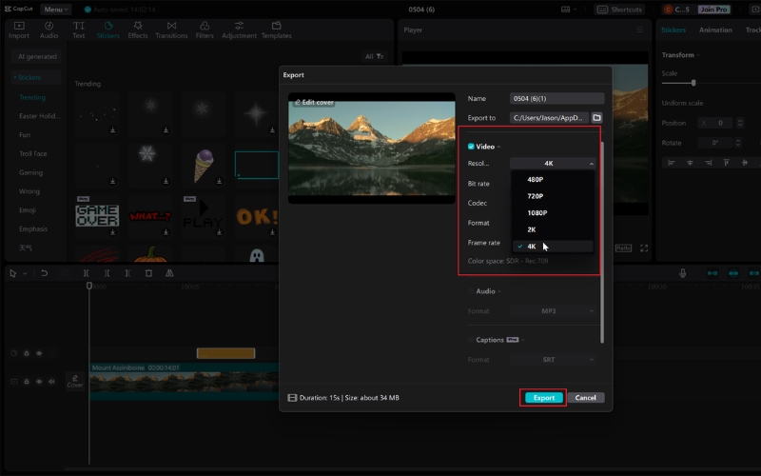Click the Undo arrow in timeline toolbar

pyautogui.click(x=44, y=273)
